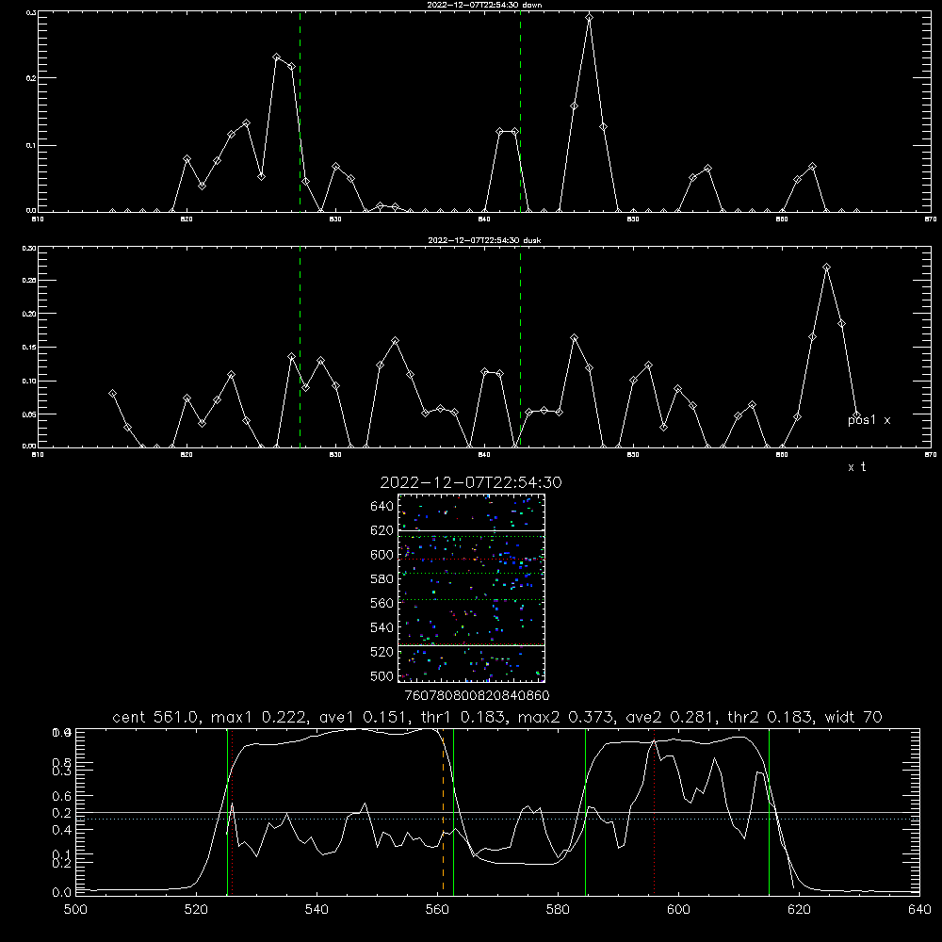
Task: Click the 'x t' label
Action: 856,467
